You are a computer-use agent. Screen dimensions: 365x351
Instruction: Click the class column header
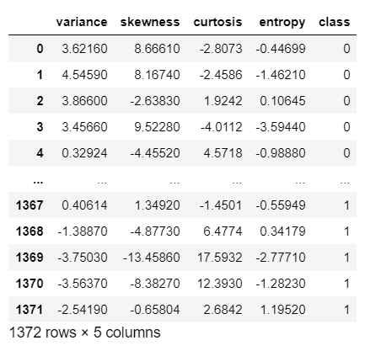pyautogui.click(x=334, y=22)
